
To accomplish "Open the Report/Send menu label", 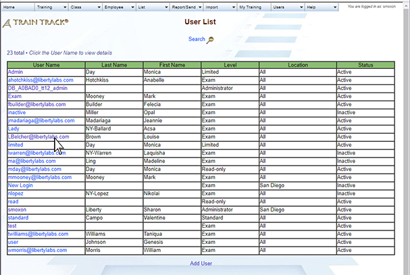I will [x=184, y=7].
